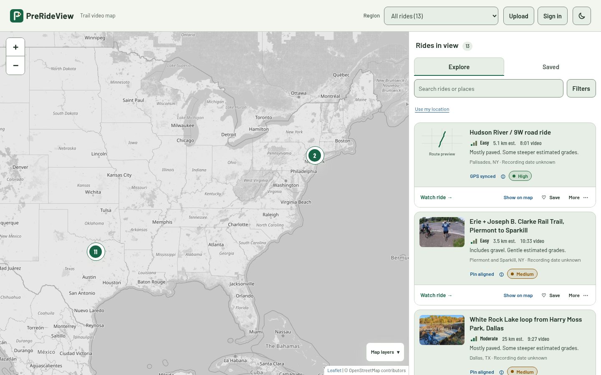Open the Region rides dropdown
This screenshot has width=601, height=375.
[x=441, y=16]
